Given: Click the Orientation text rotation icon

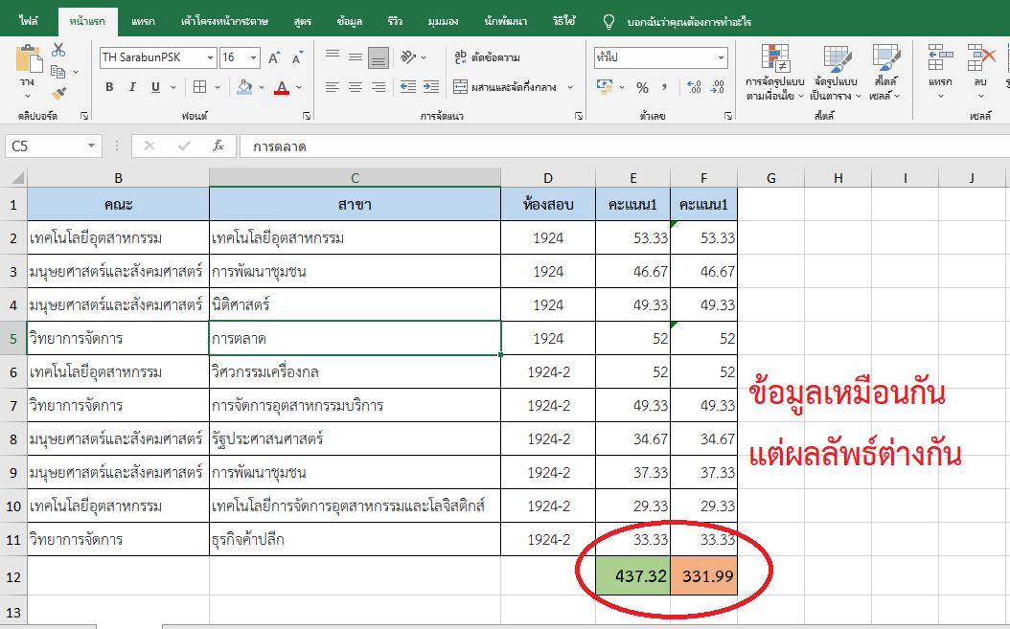Looking at the screenshot, I should tap(407, 56).
